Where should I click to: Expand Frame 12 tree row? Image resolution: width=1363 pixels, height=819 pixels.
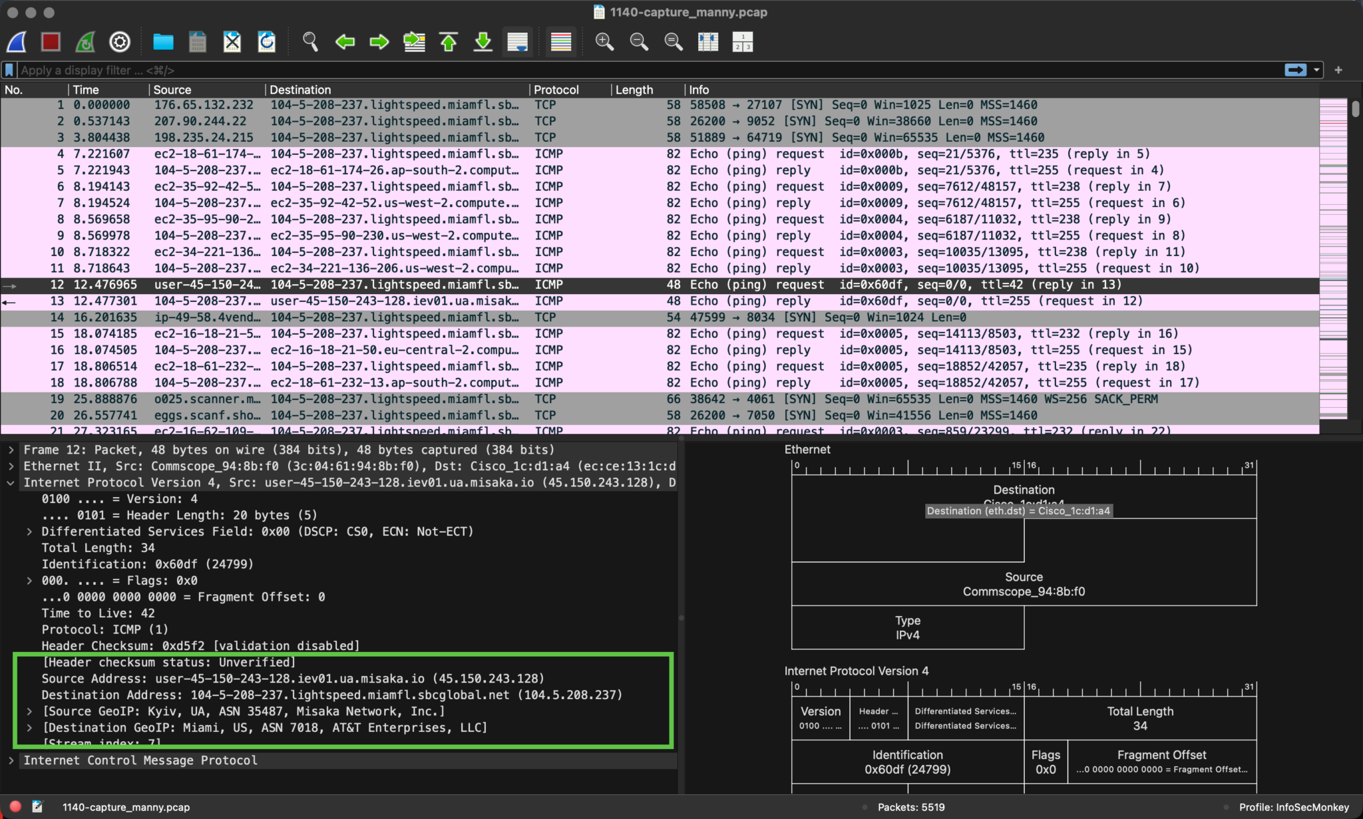coord(11,450)
